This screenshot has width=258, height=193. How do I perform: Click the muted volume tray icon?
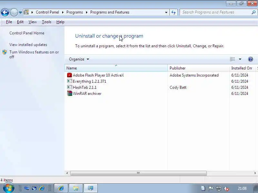[x=226, y=188]
